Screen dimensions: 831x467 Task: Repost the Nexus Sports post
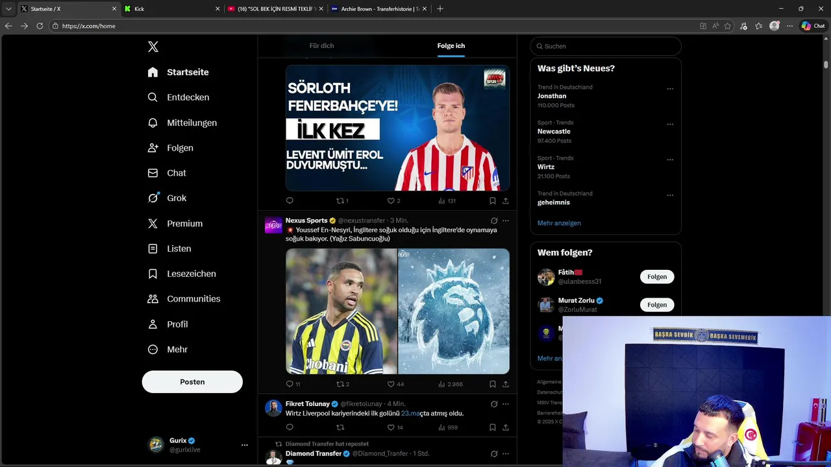coord(342,384)
